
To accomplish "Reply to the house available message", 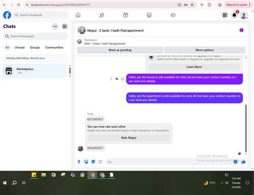I will (117, 79).
